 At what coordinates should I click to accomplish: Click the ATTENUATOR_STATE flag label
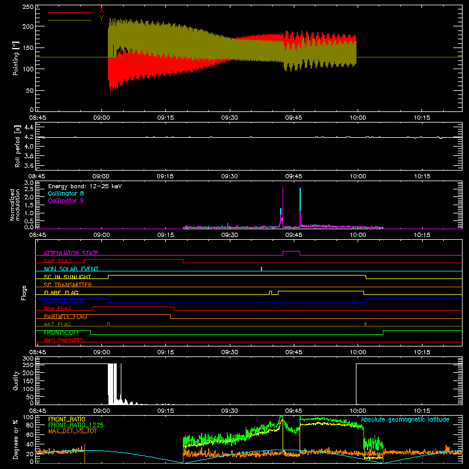click(x=71, y=253)
